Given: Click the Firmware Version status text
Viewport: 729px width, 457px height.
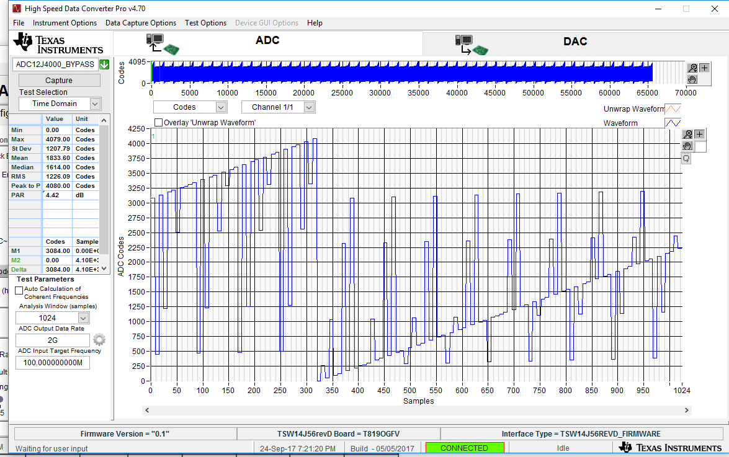Looking at the screenshot, I should point(125,434).
